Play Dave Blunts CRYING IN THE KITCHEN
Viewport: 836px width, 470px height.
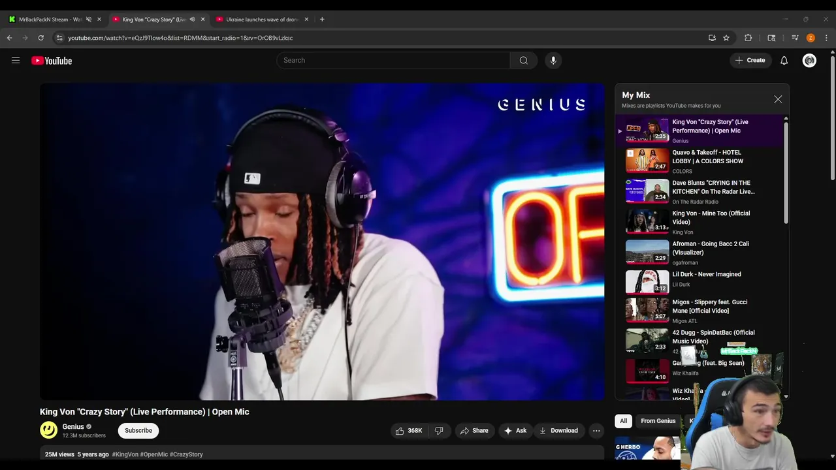tap(701, 192)
